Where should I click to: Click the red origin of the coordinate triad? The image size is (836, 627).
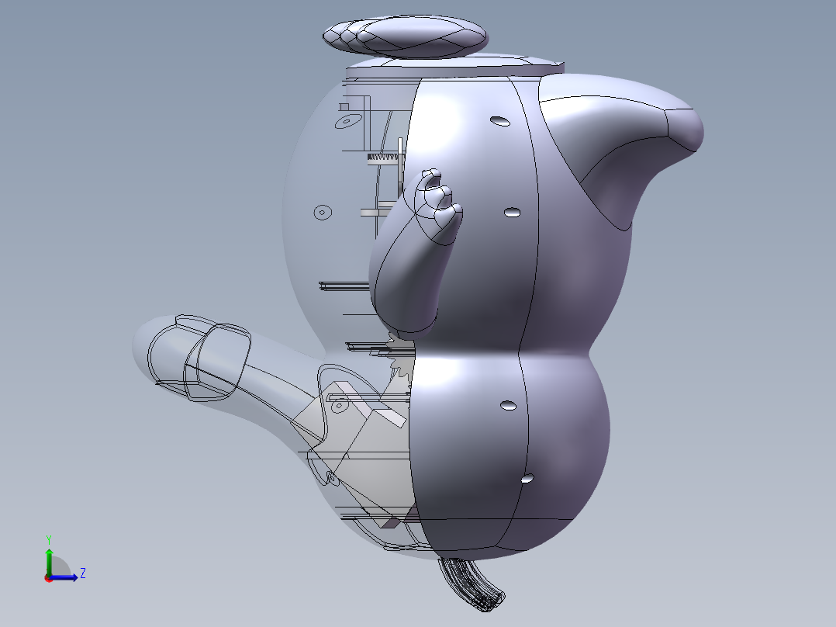click(x=48, y=577)
